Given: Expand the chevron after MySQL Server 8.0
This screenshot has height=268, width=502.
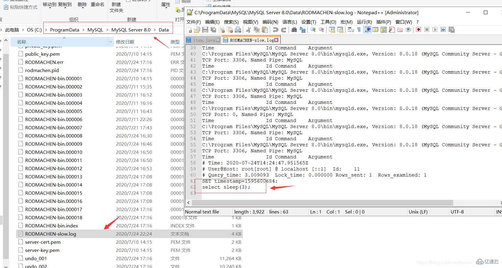Looking at the screenshot, I should [x=154, y=30].
